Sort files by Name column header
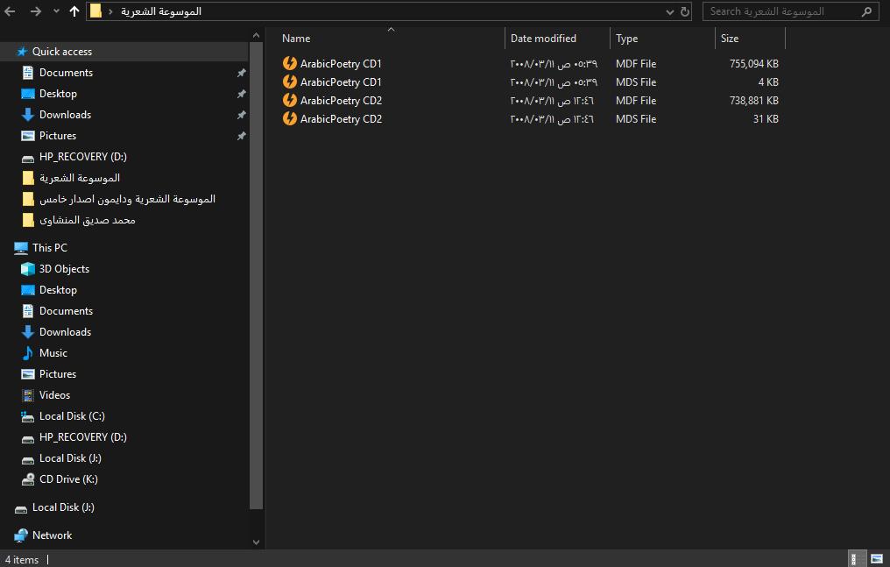890x567 pixels. pyautogui.click(x=297, y=39)
